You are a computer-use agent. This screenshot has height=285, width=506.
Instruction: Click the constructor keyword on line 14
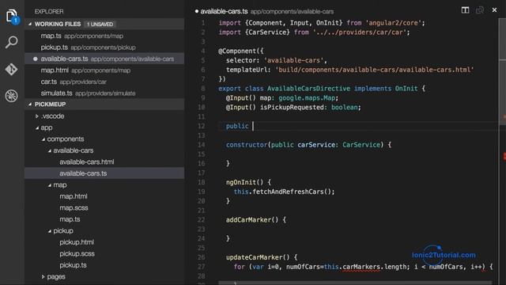(247, 145)
